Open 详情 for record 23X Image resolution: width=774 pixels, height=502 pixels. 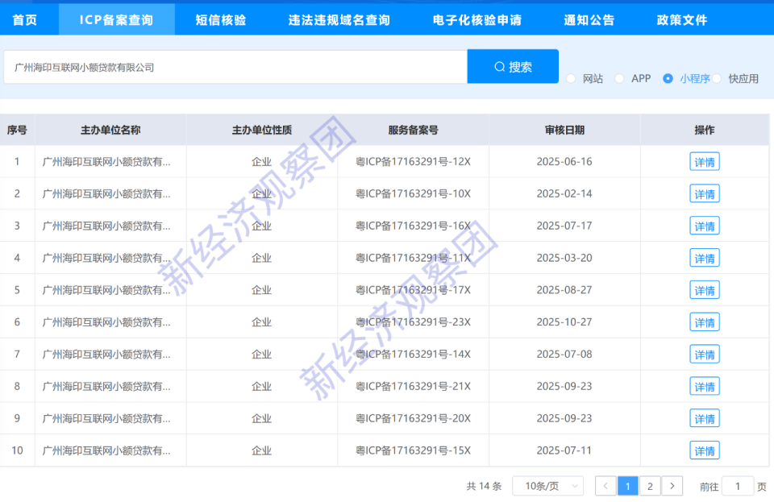(705, 322)
